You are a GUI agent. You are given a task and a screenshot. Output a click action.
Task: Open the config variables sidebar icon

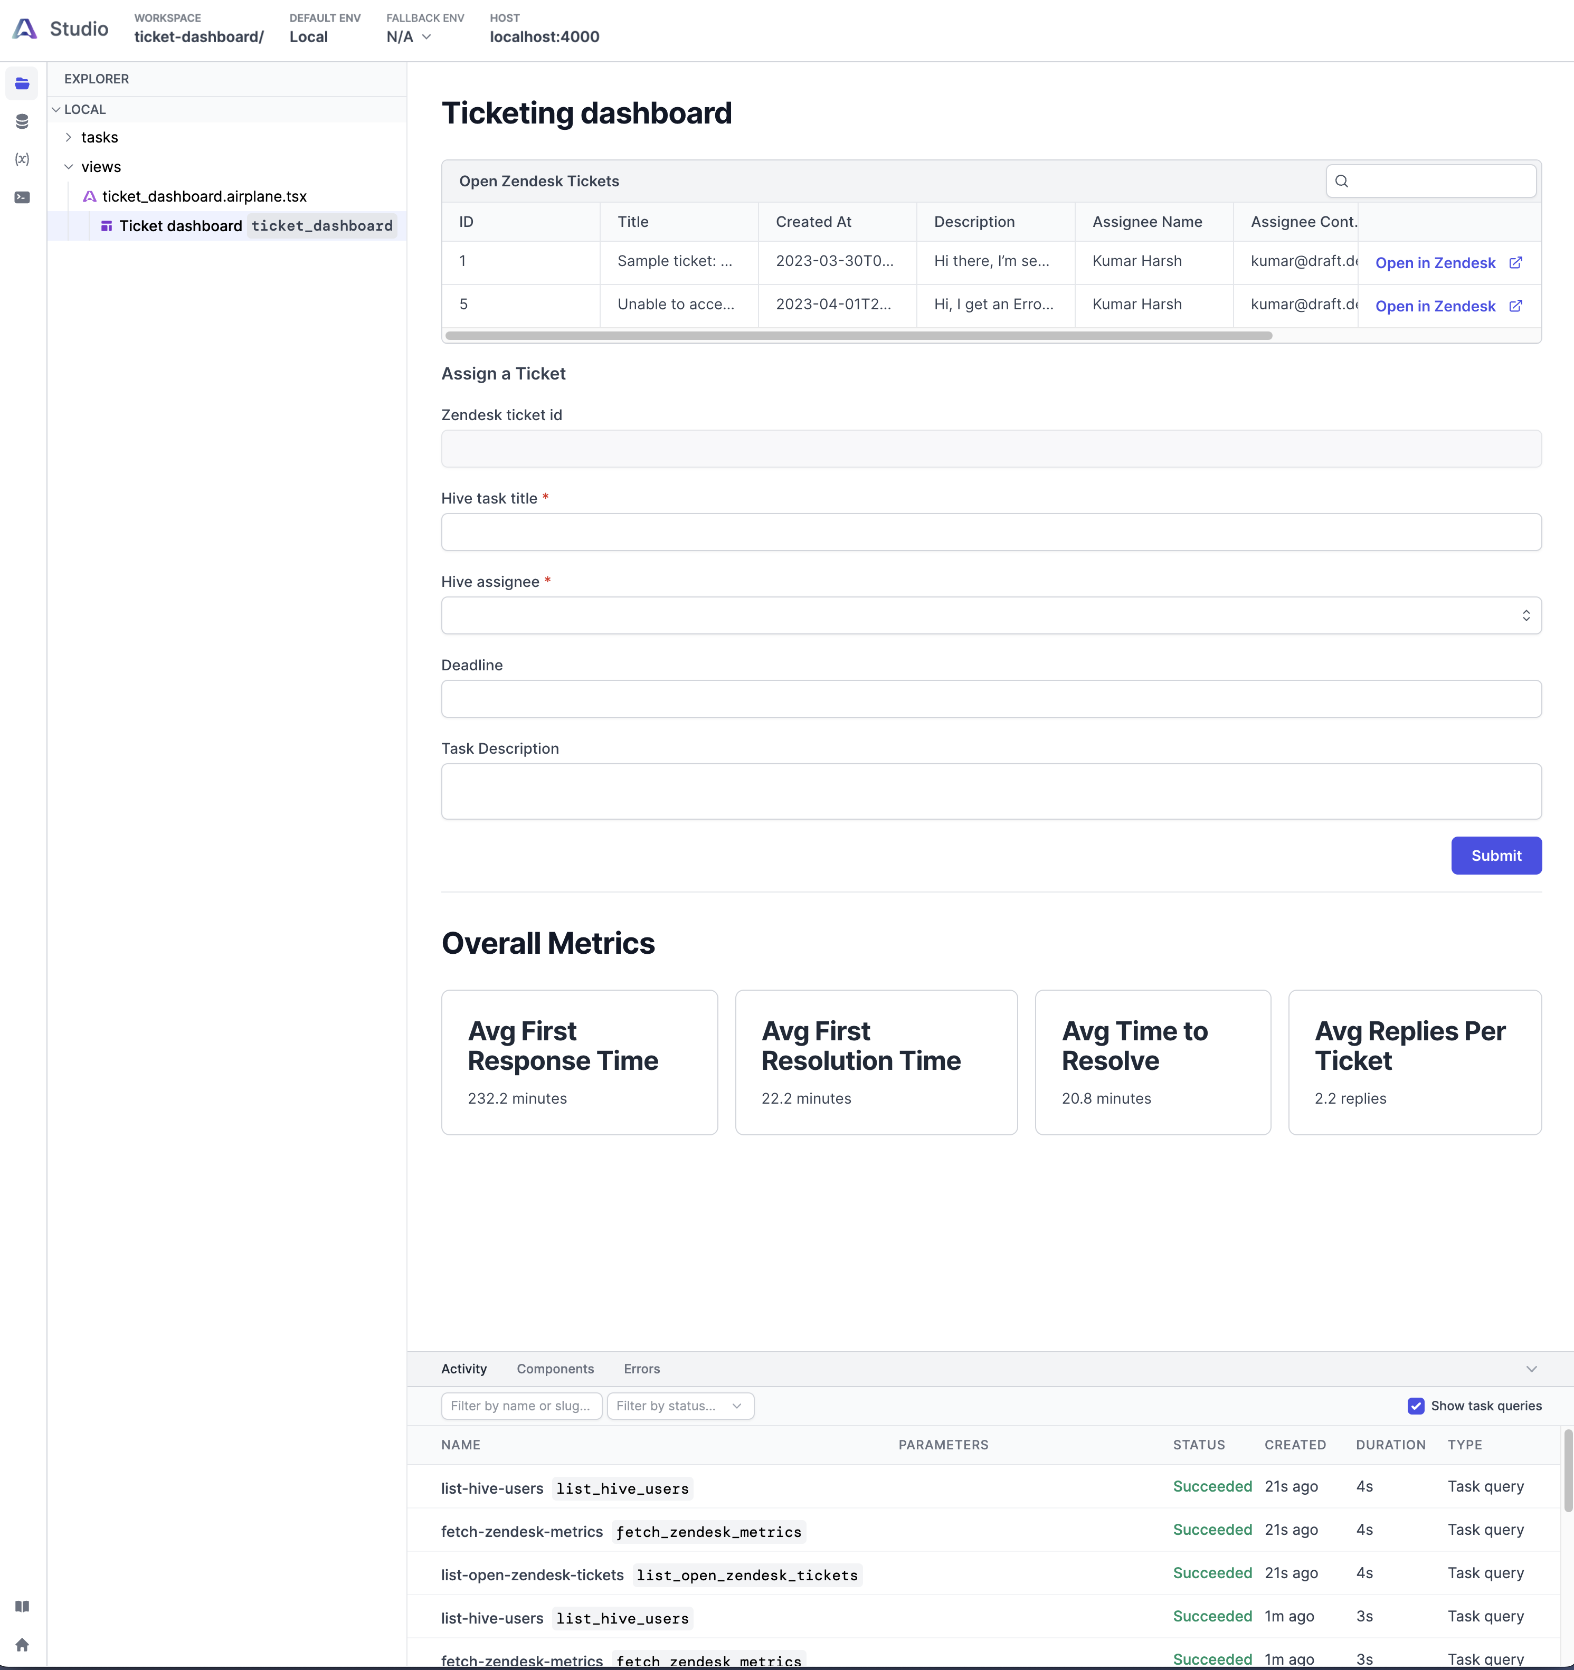coord(22,159)
